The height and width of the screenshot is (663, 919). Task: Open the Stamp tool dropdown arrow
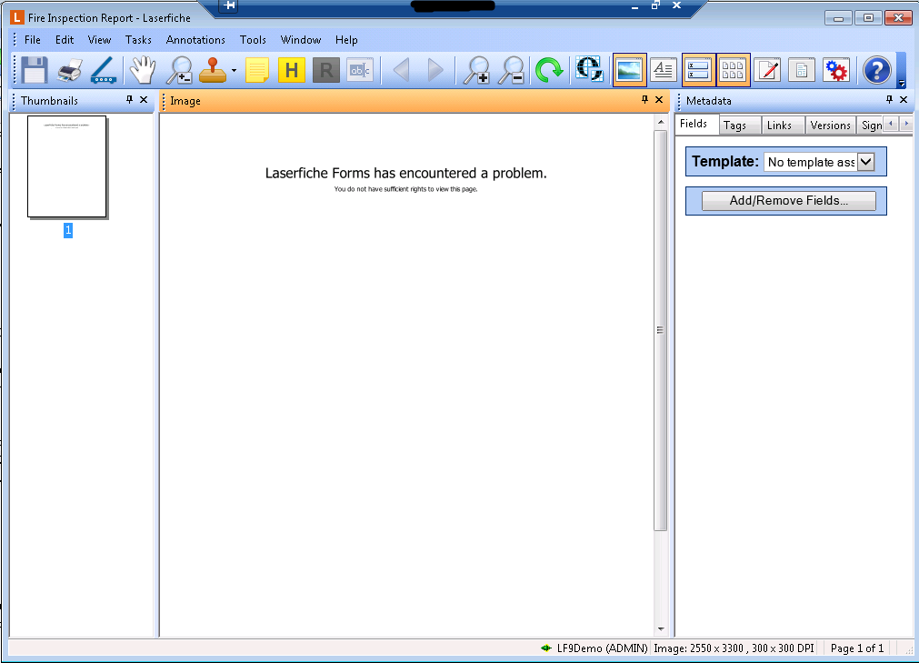(234, 71)
